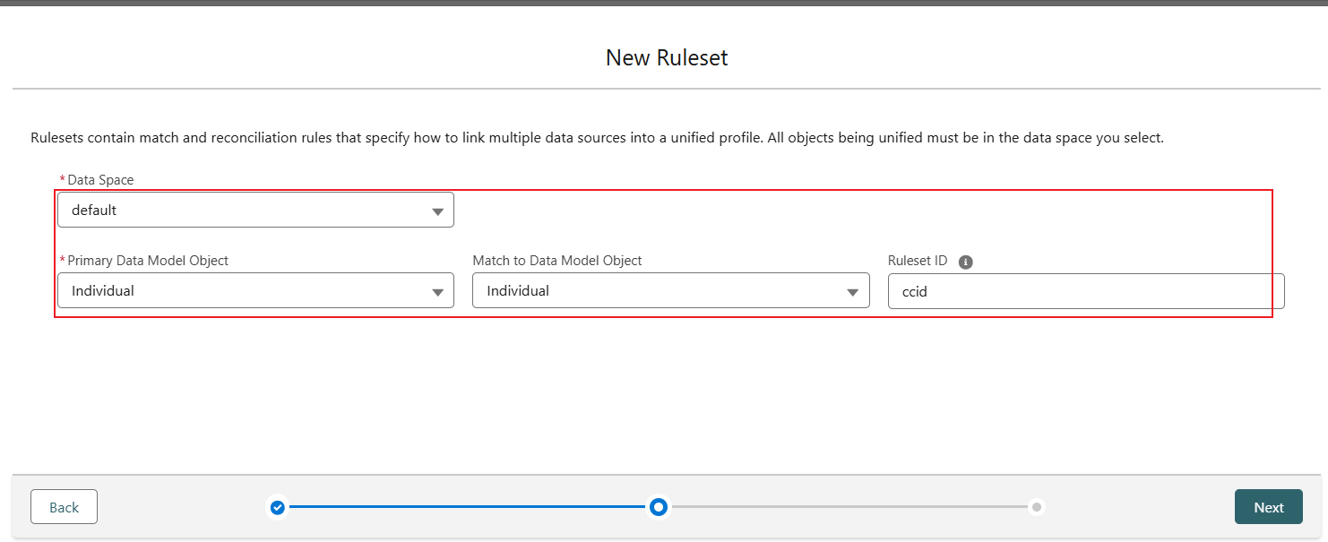Click the final gray step indicator dot

pos(1037,507)
